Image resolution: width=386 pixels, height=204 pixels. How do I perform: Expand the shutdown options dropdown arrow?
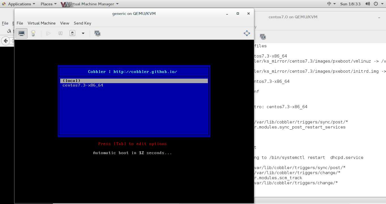coord(83,33)
